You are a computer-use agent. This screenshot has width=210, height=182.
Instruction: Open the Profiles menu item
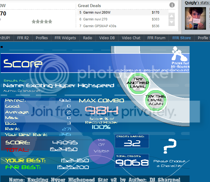(x=42, y=38)
